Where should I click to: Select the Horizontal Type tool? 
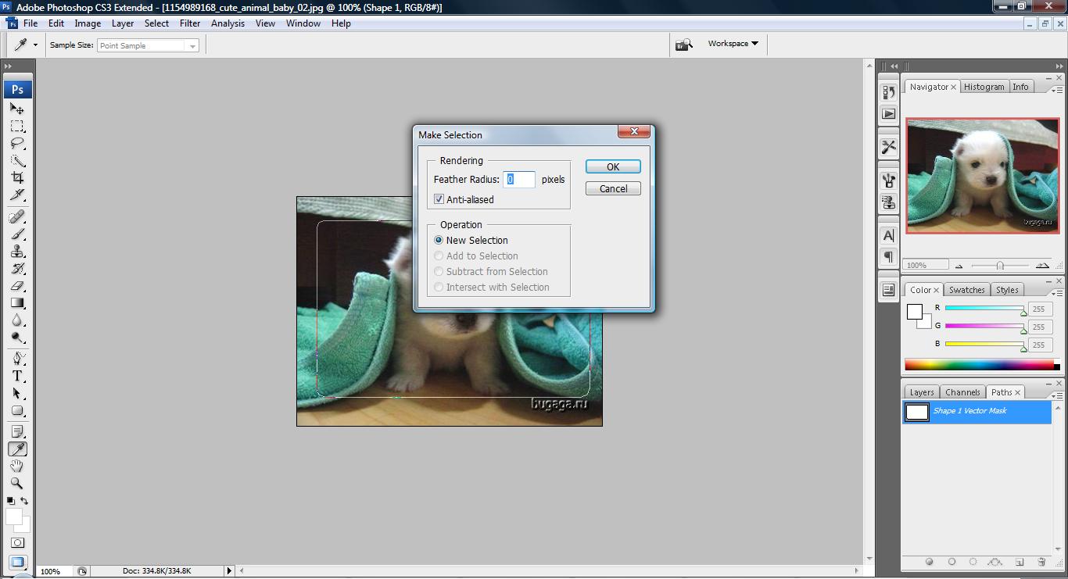tap(17, 376)
